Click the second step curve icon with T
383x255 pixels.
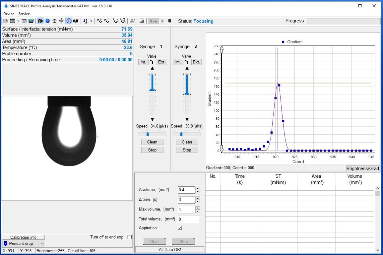123,21
